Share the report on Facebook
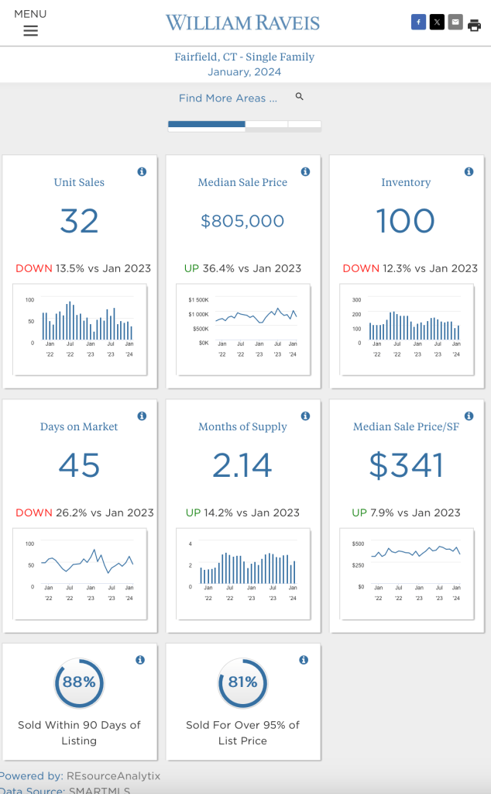This screenshot has height=794, width=491. click(x=418, y=22)
